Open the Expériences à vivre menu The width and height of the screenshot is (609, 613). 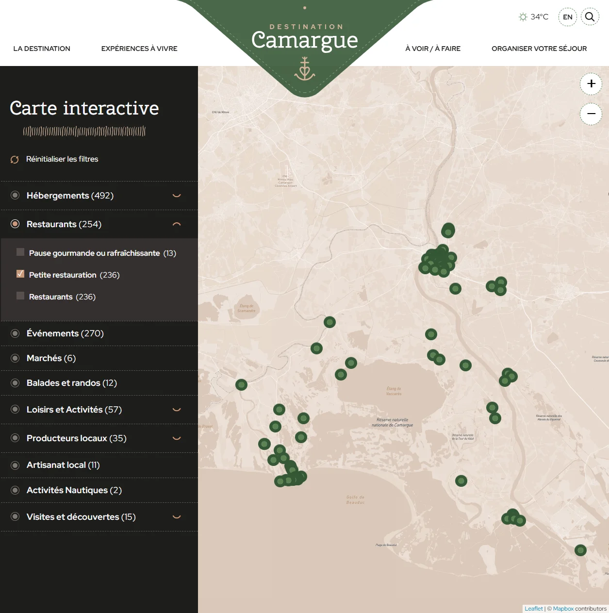[139, 49]
